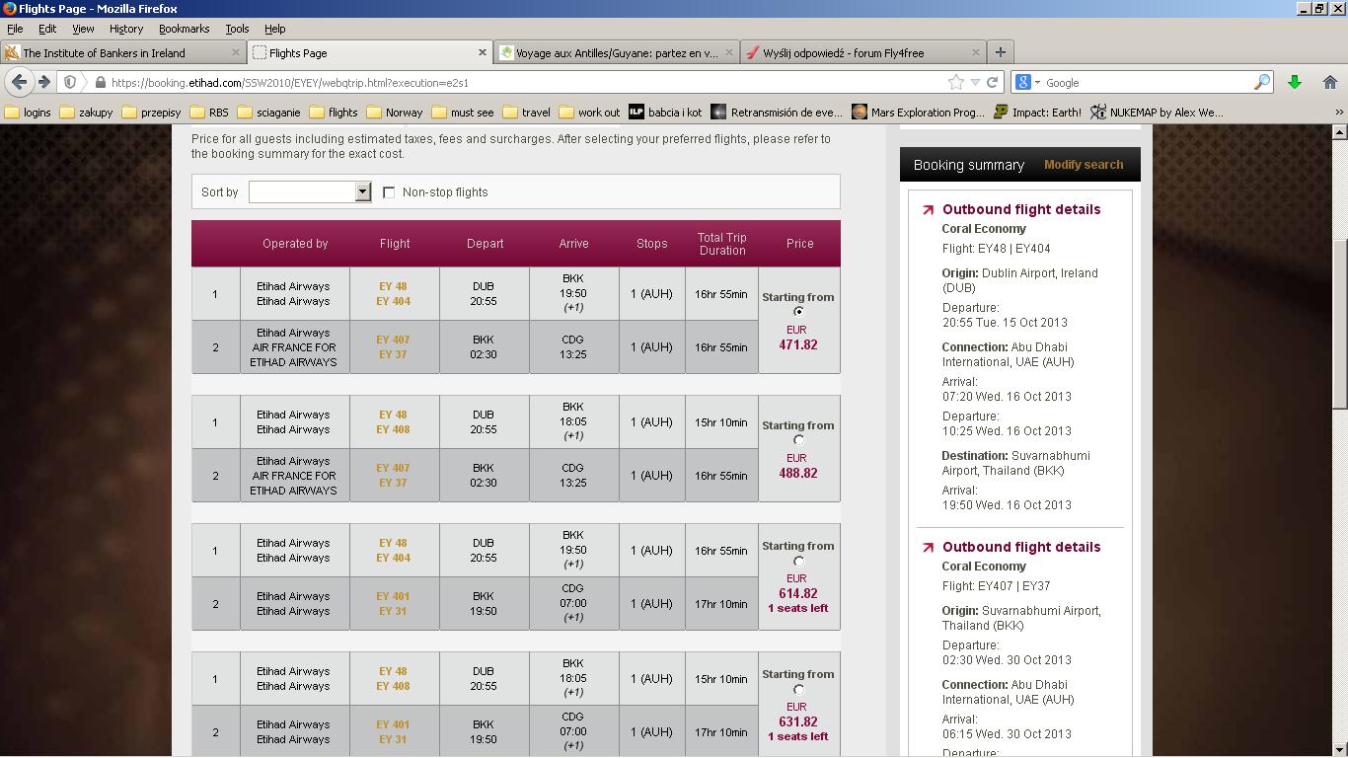Open the Sort by dropdown
Screen dimensions: 1348x758
pyautogui.click(x=309, y=191)
